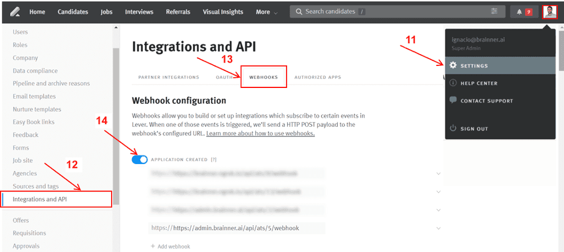Toggle the Application Created webhook switch
The width and height of the screenshot is (564, 252).
pyautogui.click(x=139, y=160)
